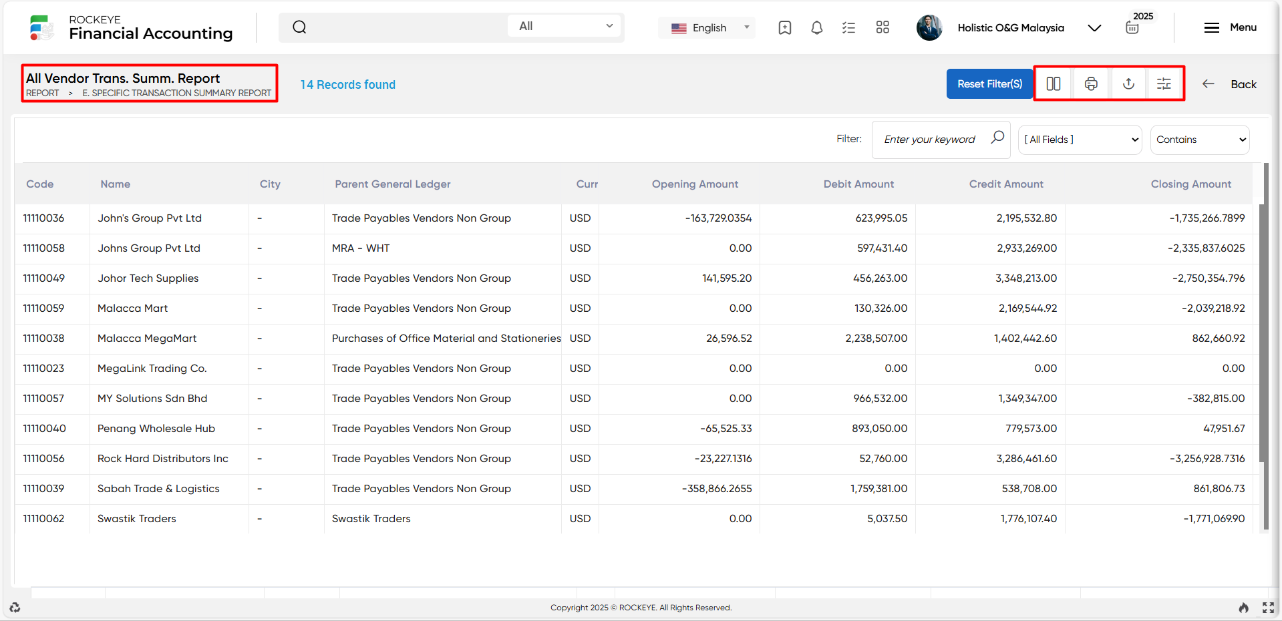
Task: Select MY Solutions Sdn Bhd vendor
Action: pos(152,399)
